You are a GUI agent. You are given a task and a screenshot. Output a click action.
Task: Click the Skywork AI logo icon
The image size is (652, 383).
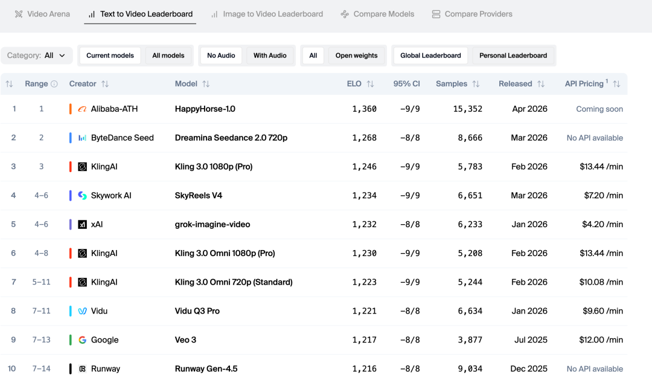(x=83, y=196)
